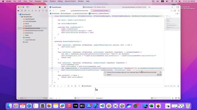Open the Extensions file
This screenshot has height=110, width=197.
[29, 33]
